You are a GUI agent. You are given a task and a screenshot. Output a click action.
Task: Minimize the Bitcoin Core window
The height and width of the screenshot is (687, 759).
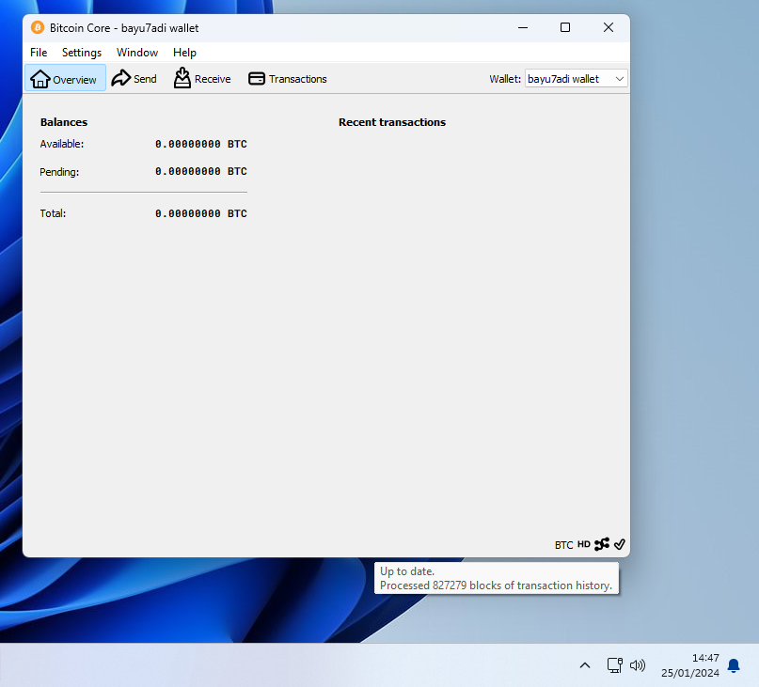[x=523, y=27]
